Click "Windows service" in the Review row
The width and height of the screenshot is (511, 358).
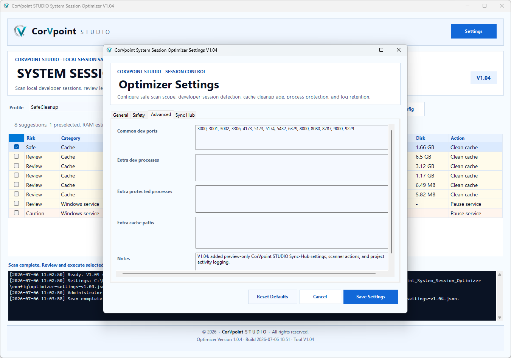point(80,204)
